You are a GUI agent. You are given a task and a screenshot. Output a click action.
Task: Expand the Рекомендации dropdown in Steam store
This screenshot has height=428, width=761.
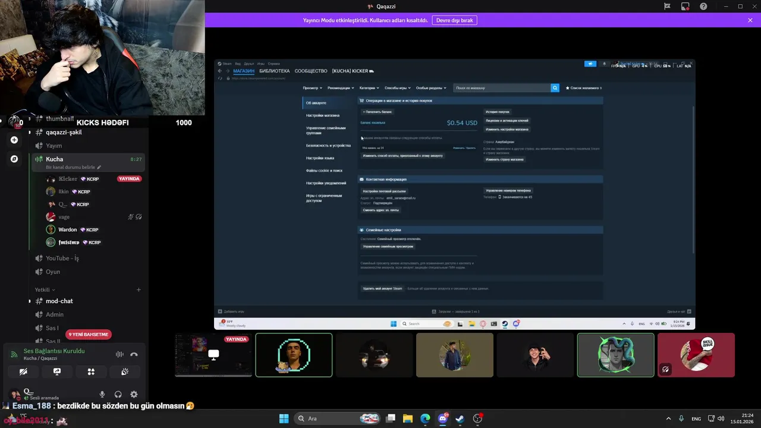[x=340, y=88]
